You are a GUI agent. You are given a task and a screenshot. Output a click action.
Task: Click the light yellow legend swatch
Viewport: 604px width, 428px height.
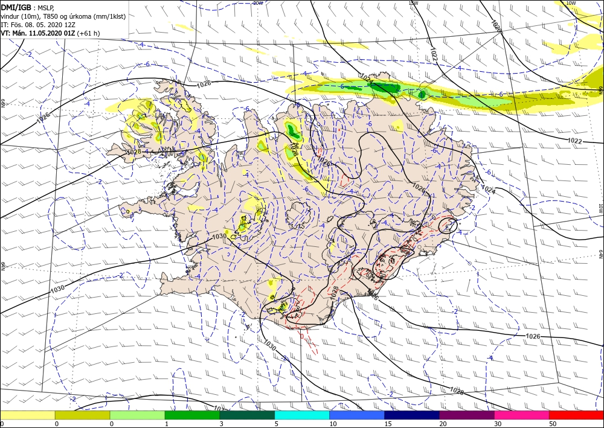coord(27,415)
